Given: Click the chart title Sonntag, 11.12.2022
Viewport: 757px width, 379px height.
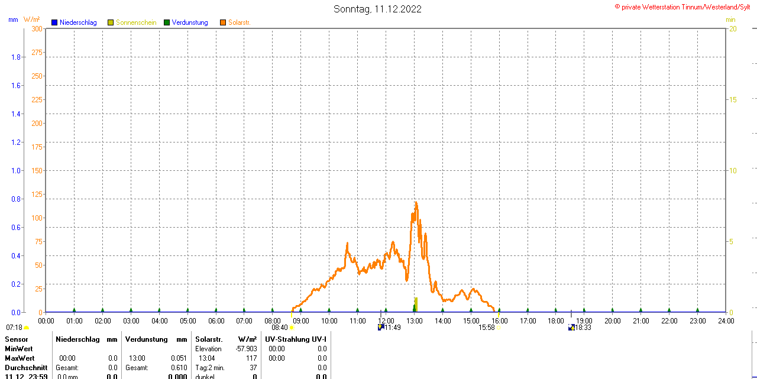Looking at the screenshot, I should click(377, 9).
